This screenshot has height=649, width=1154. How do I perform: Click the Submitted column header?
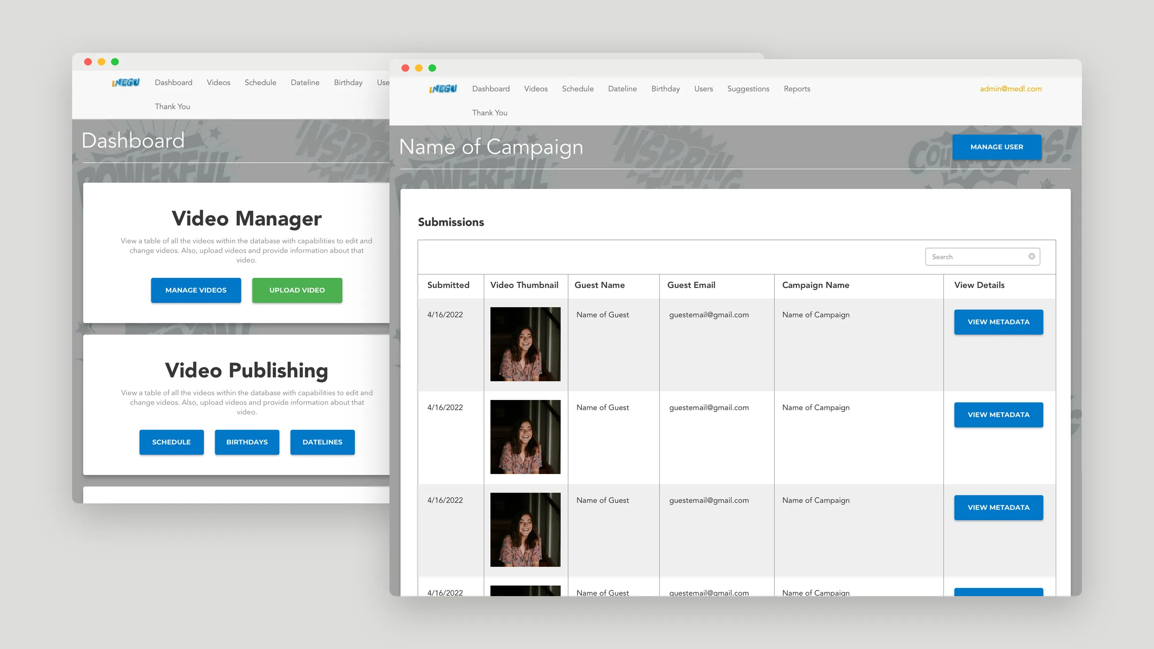pos(448,285)
